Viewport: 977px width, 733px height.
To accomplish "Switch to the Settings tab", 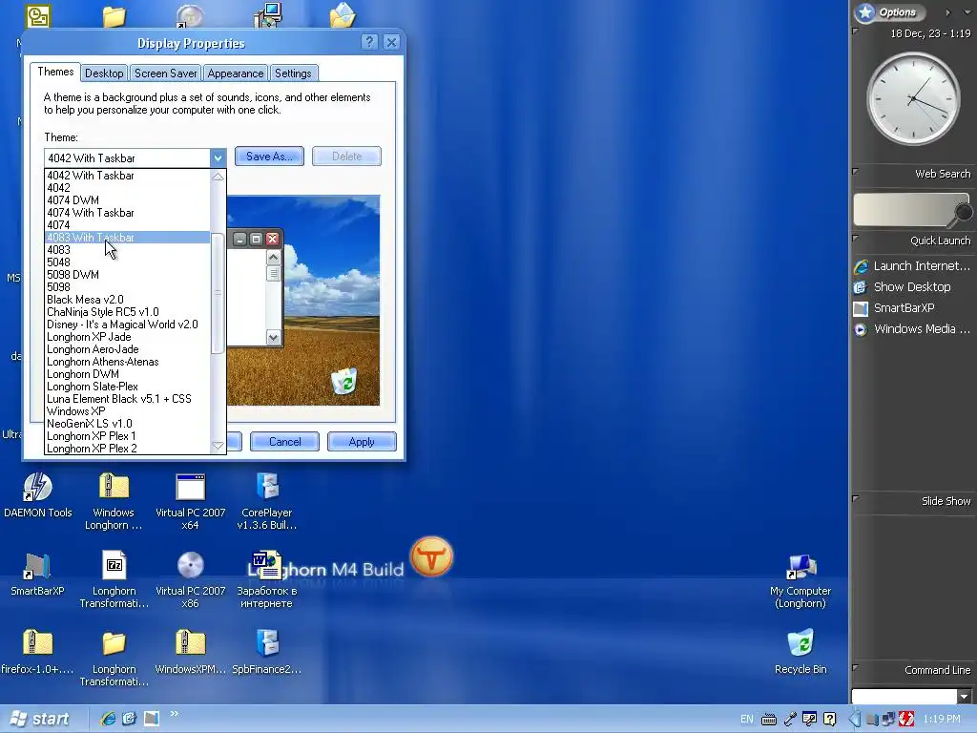I will (293, 73).
